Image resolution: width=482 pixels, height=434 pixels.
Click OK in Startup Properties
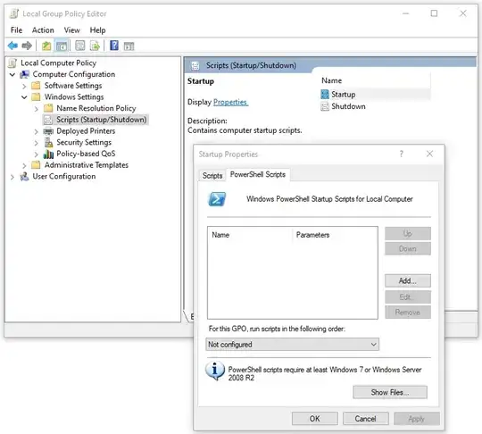click(x=315, y=419)
